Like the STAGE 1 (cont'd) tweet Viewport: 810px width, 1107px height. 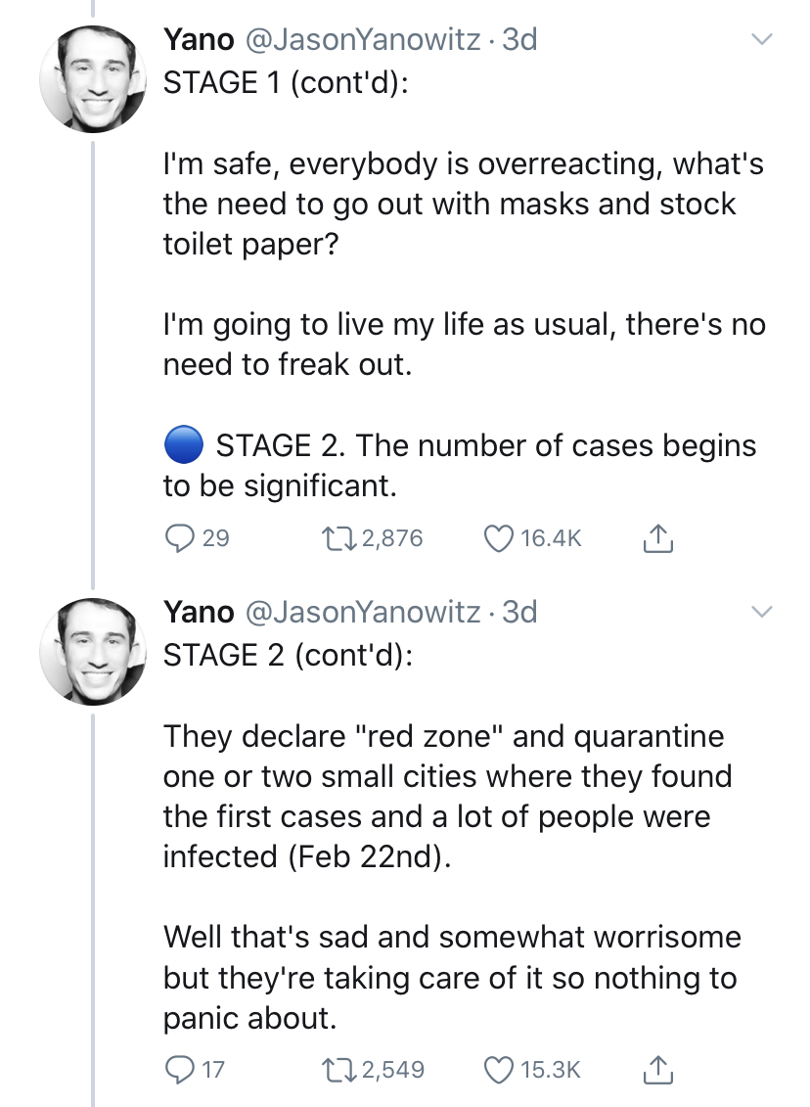(499, 537)
